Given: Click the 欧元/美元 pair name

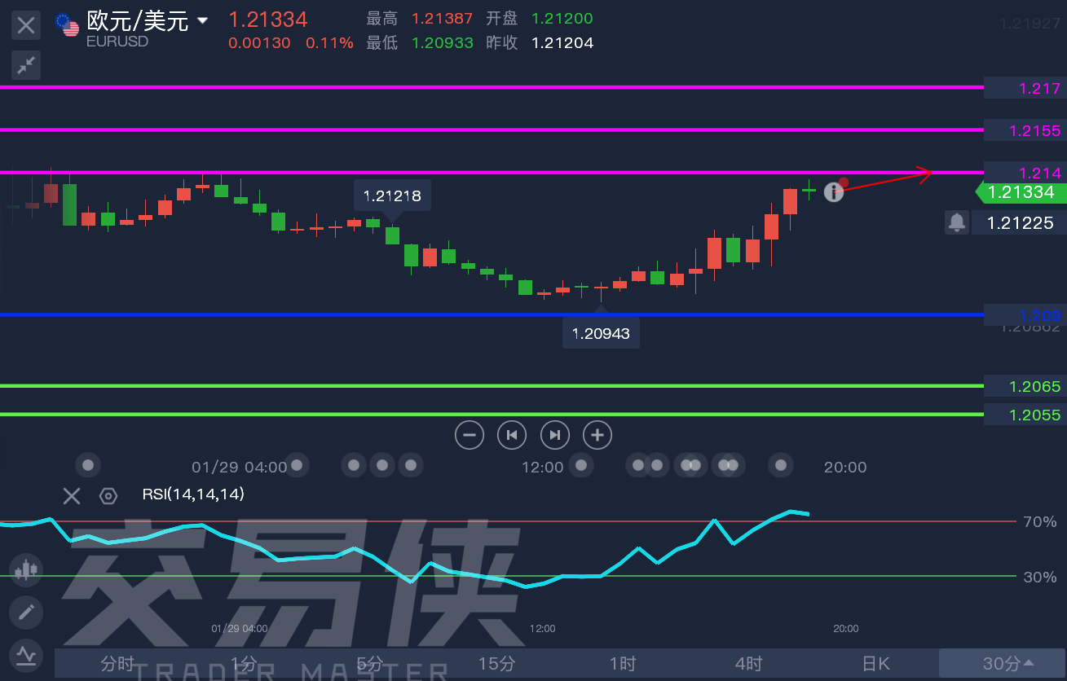Looking at the screenshot, I should pos(138,20).
